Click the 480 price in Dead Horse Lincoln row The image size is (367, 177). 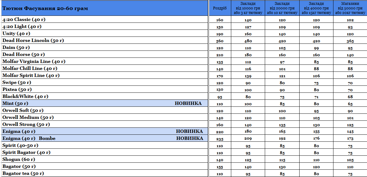pyautogui.click(x=248, y=41)
